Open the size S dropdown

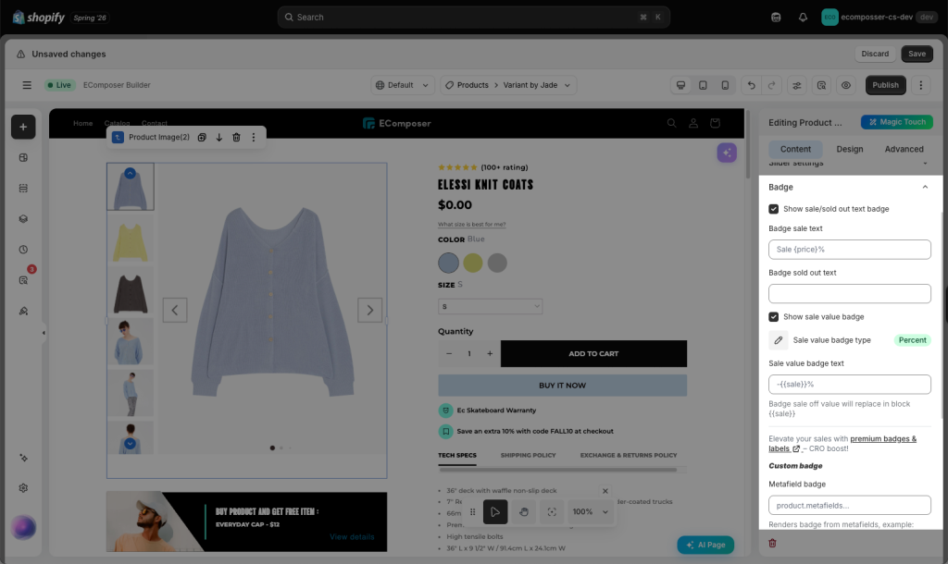490,307
